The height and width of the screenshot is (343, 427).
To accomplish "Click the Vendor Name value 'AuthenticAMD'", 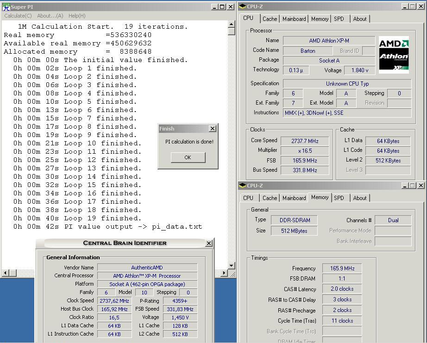I will tap(147, 268).
